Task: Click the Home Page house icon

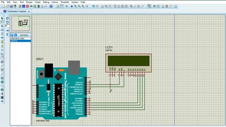Action: (x=20, y=6)
